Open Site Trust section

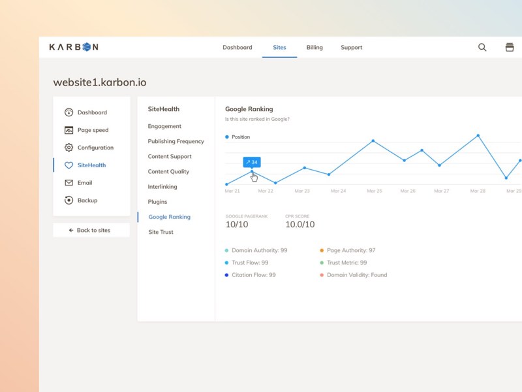[161, 232]
